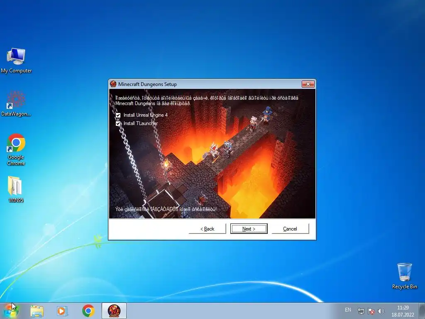Click the Show desktop strip

point(422,311)
